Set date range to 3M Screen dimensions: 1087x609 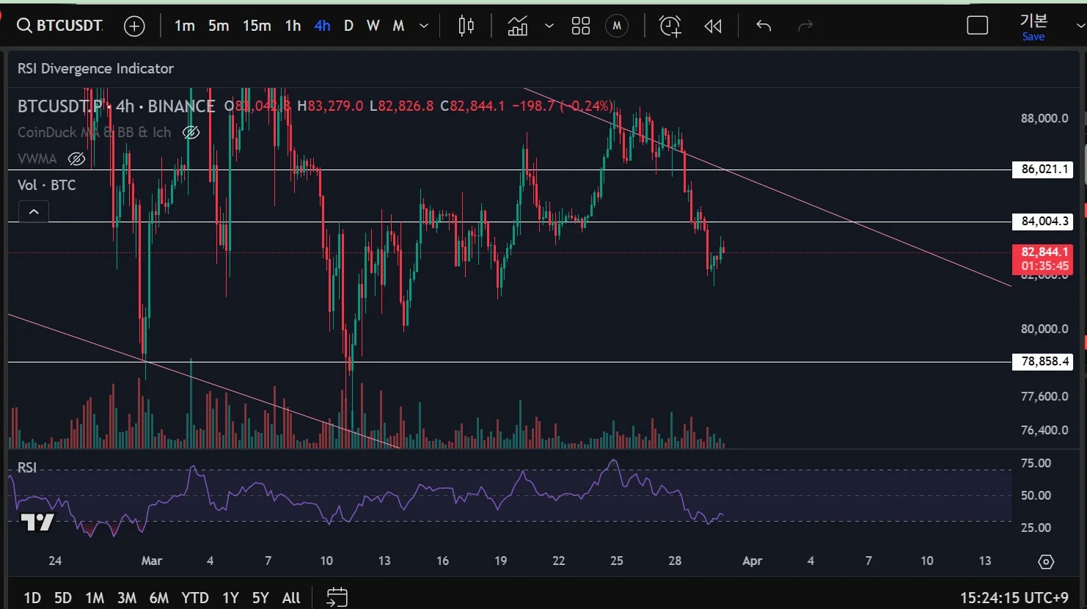point(127,597)
